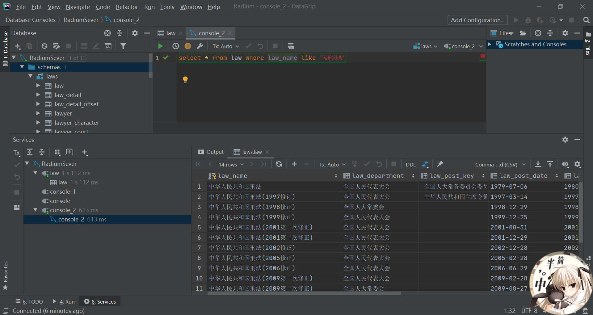593x315 pixels.
Task: Click the DDL button
Action: click(x=410, y=165)
